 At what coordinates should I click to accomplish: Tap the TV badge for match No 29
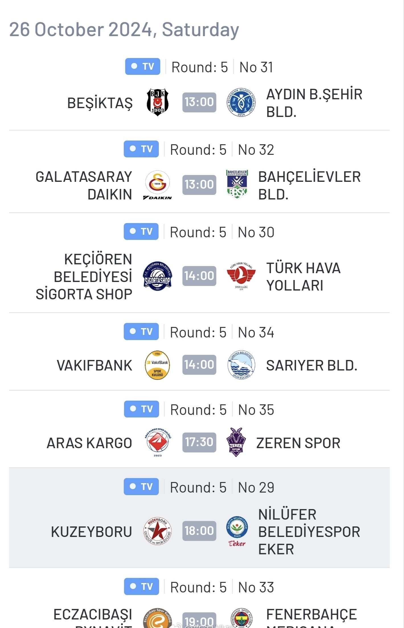[141, 487]
